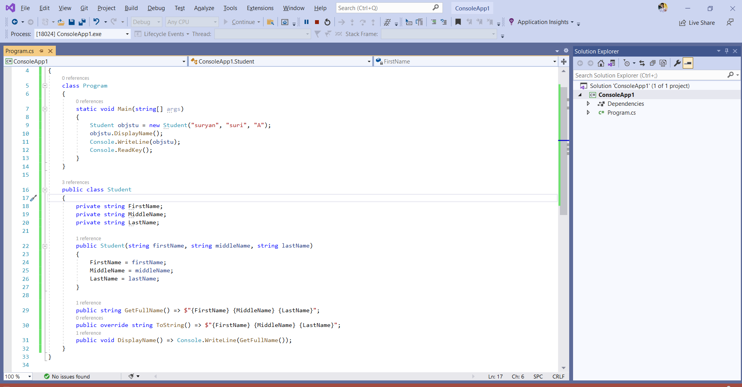The height and width of the screenshot is (387, 742).
Task: Open Properties via the wrench icon
Action: pos(677,63)
